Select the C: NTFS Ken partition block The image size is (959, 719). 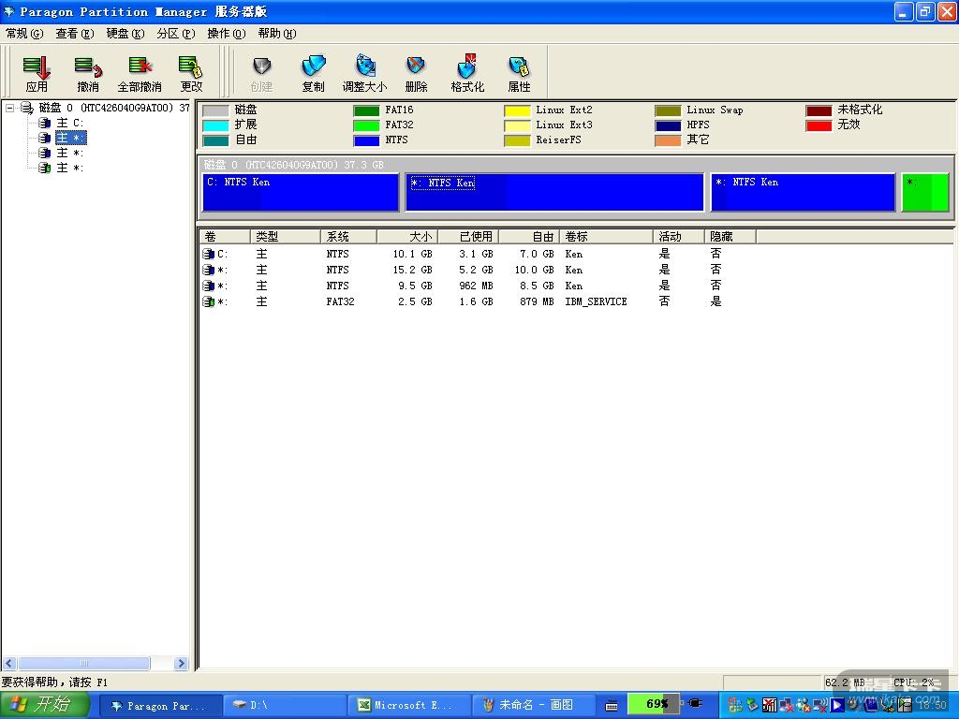point(300,192)
